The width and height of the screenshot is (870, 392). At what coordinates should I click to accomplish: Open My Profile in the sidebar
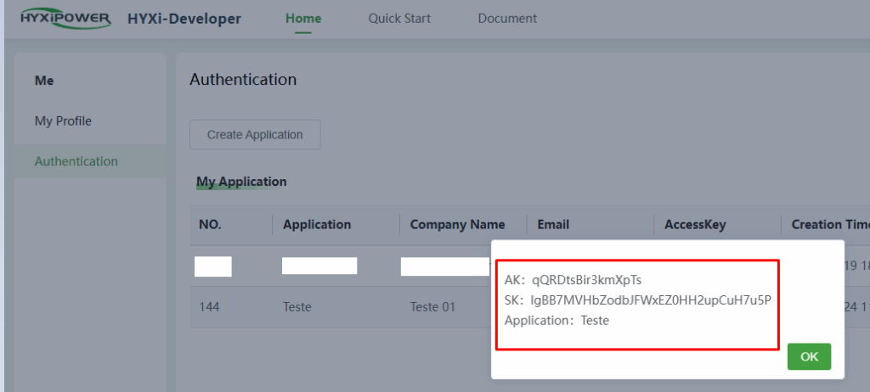point(63,121)
